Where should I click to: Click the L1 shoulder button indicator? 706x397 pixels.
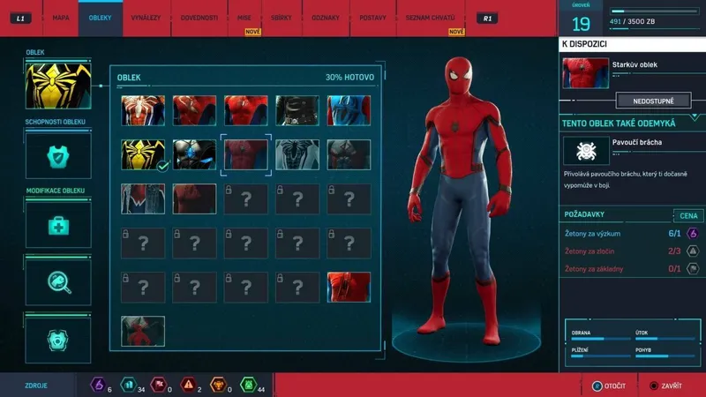click(20, 19)
